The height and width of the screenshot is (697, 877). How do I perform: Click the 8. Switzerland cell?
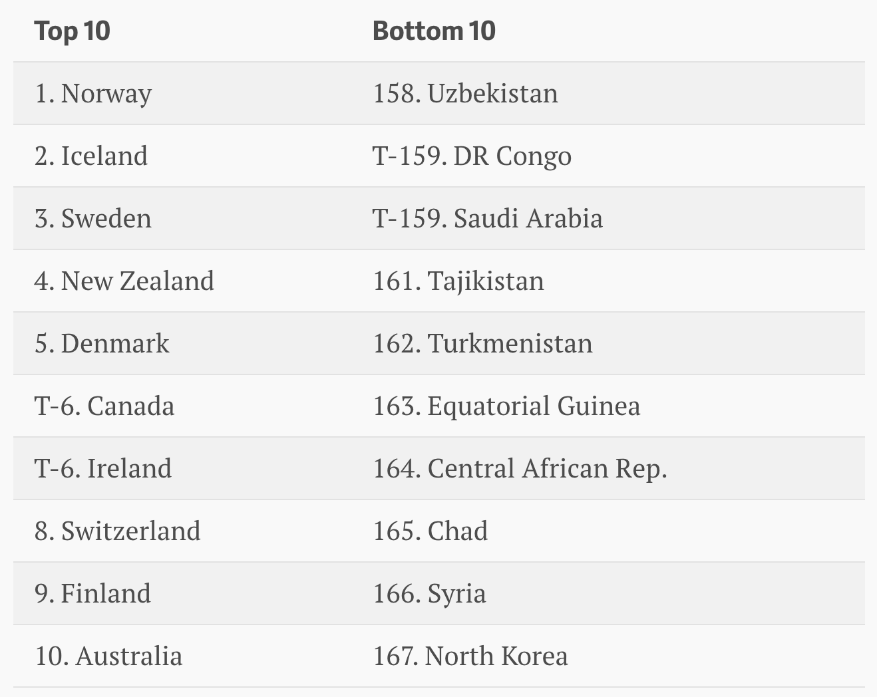click(118, 531)
